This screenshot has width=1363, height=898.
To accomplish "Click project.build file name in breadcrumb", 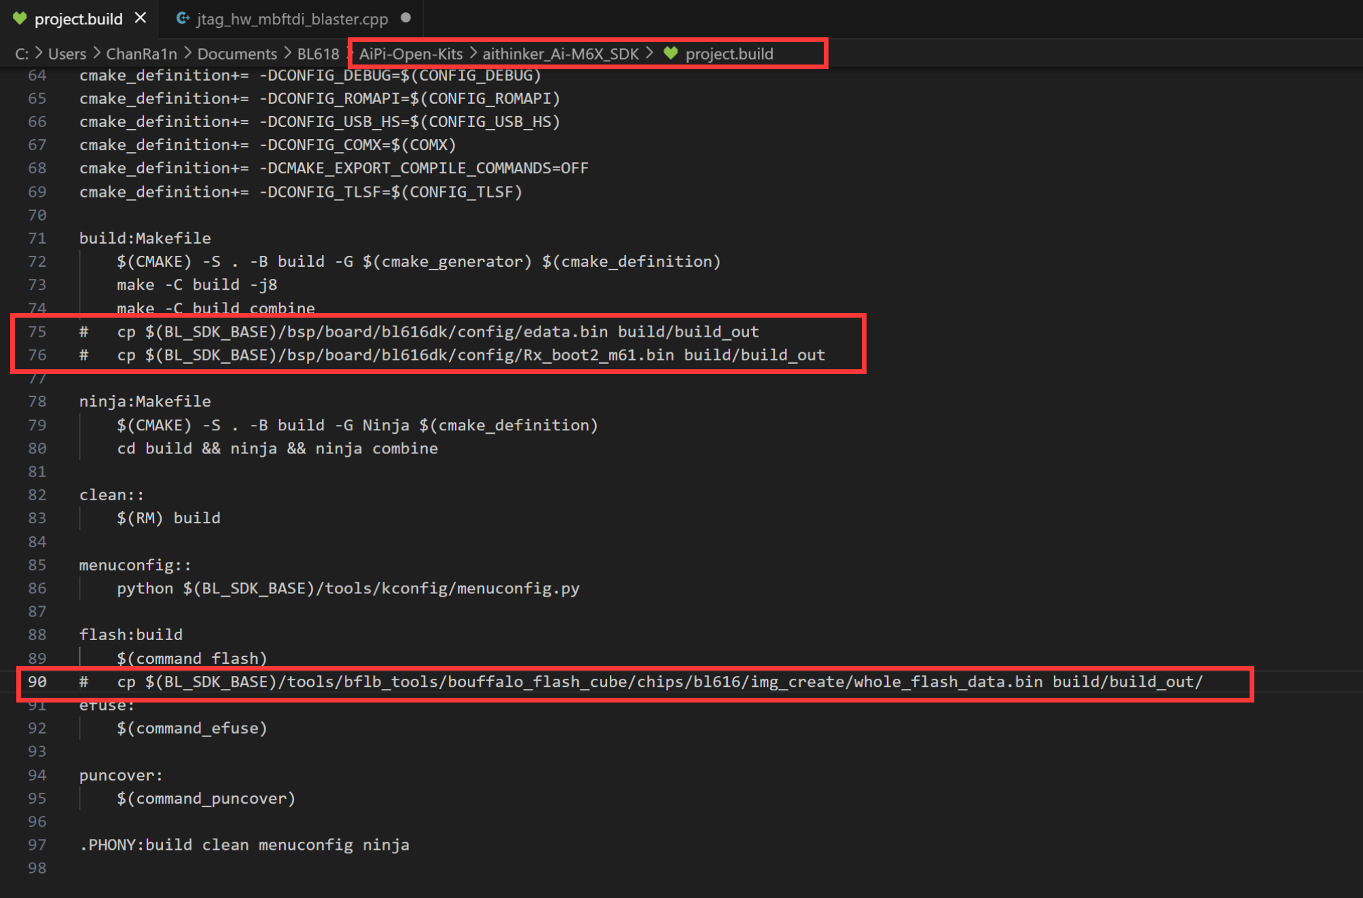I will 729,54.
